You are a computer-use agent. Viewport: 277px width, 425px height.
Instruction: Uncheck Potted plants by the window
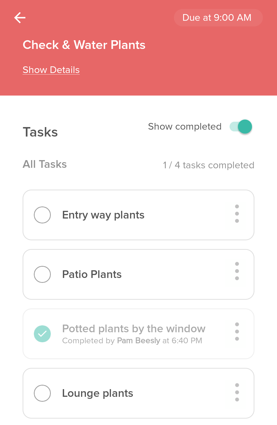[42, 334]
